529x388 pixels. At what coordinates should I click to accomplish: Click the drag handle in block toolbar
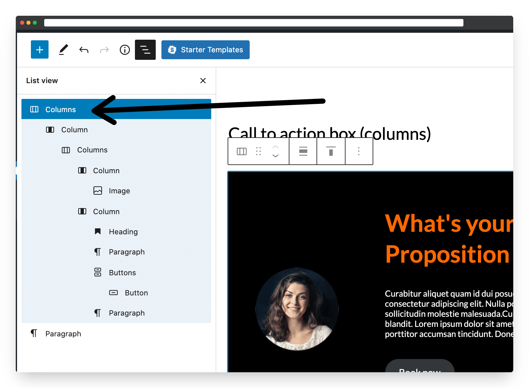[x=259, y=151]
